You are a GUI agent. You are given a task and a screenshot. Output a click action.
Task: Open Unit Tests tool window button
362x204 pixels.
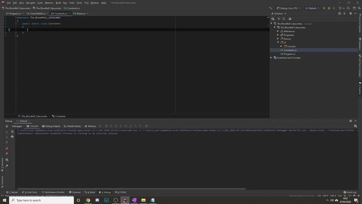(29, 192)
